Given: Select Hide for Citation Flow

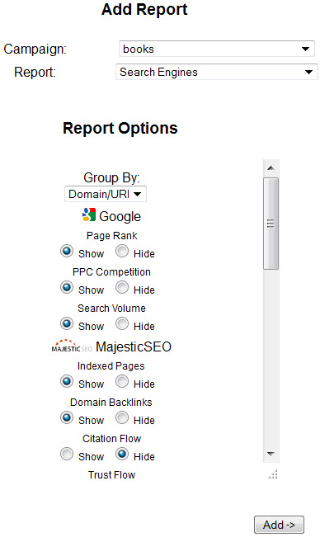Looking at the screenshot, I should pyautogui.click(x=122, y=455).
